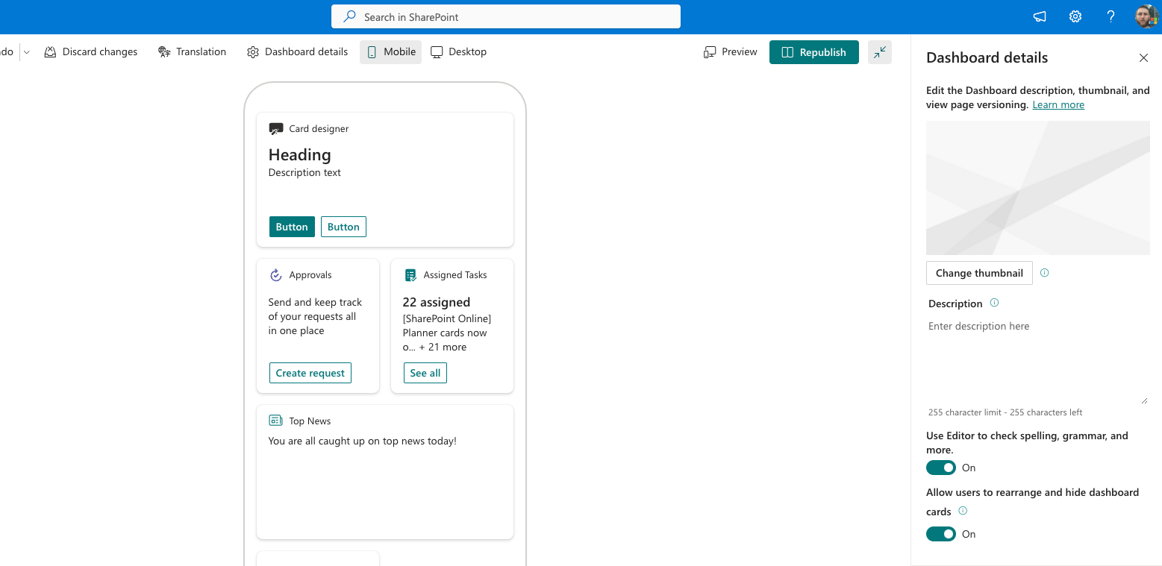Switch to Mobile view
The width and height of the screenshot is (1162, 566).
click(391, 52)
